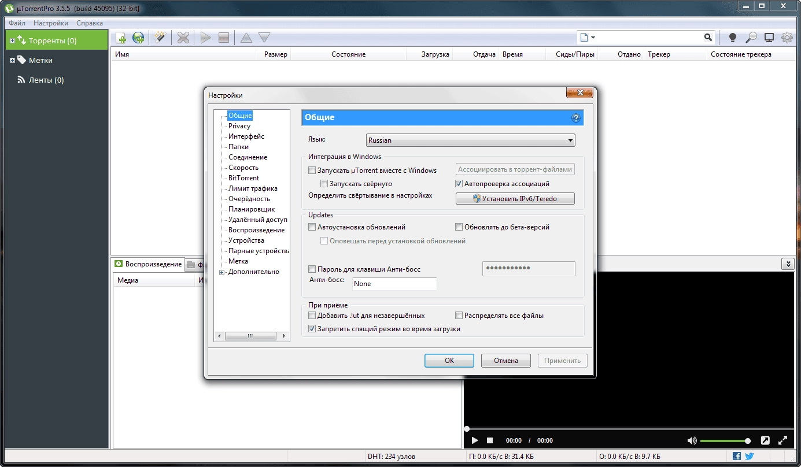Click the light bulb toolbar icon

733,38
